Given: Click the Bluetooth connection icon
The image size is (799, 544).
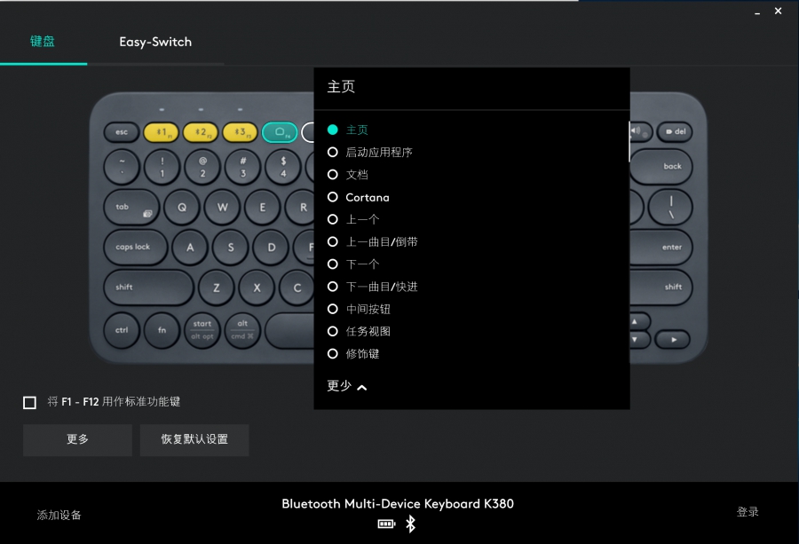Looking at the screenshot, I should click(x=411, y=524).
